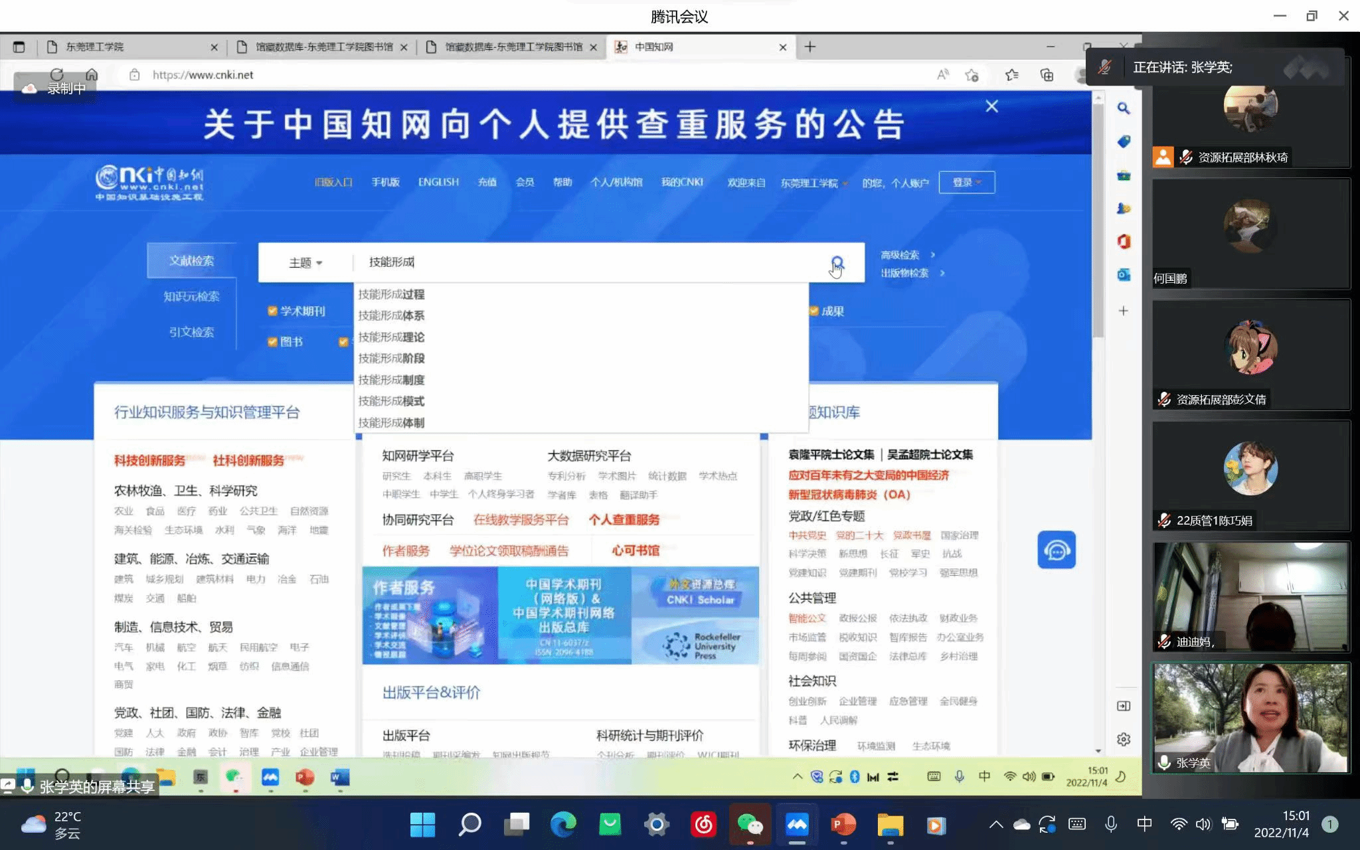Refresh the shared browser page

(x=57, y=74)
